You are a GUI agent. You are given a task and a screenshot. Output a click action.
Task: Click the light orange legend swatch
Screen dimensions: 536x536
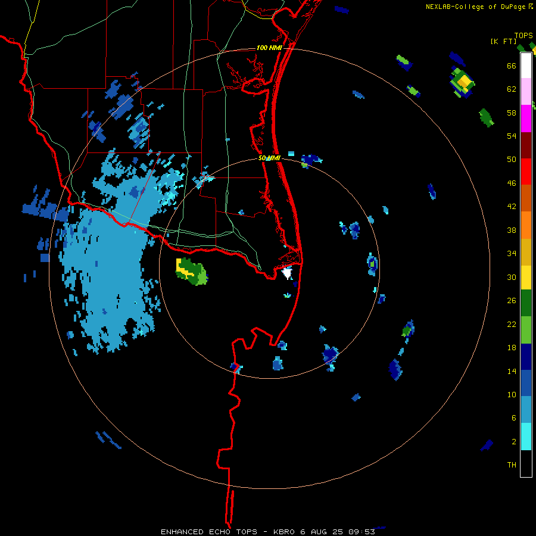coord(526,225)
